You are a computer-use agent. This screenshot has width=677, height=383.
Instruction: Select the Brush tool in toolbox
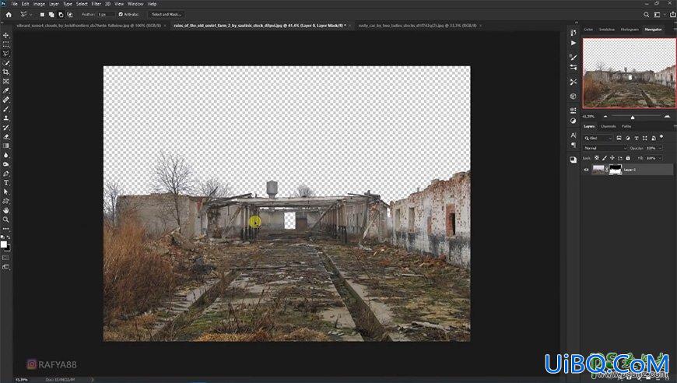pyautogui.click(x=5, y=109)
